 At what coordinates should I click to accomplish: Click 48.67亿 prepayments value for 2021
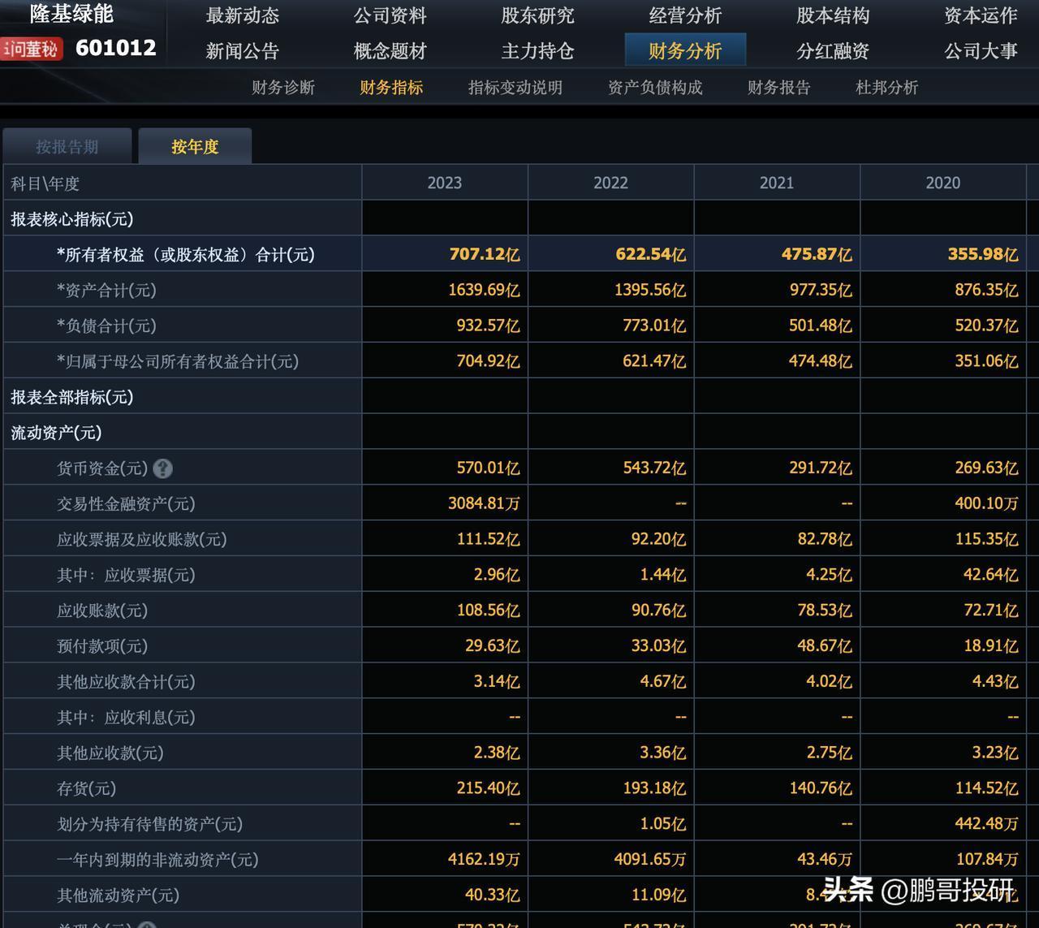click(x=824, y=645)
